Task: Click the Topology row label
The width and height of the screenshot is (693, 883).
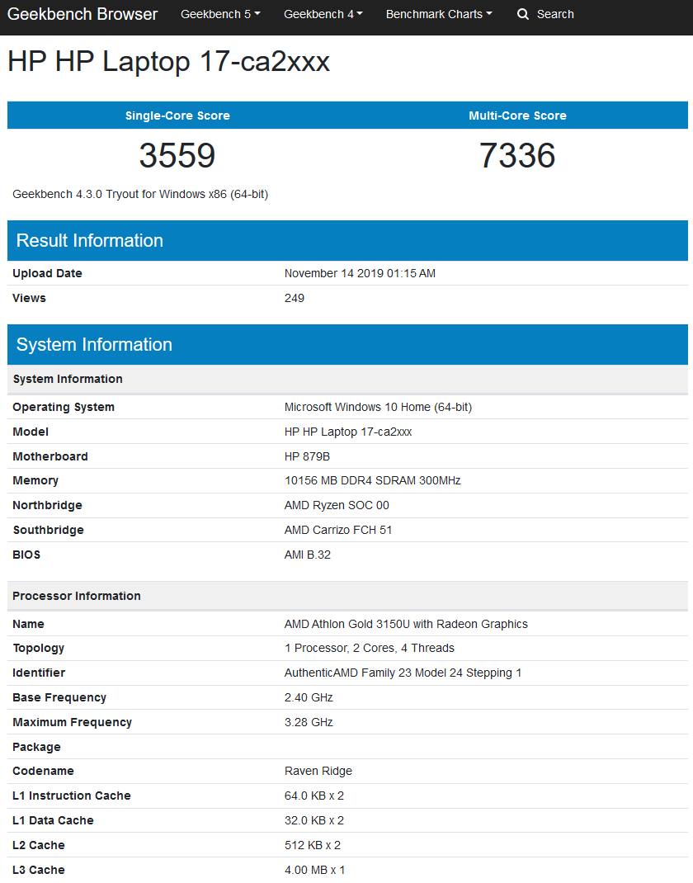Action: [38, 649]
